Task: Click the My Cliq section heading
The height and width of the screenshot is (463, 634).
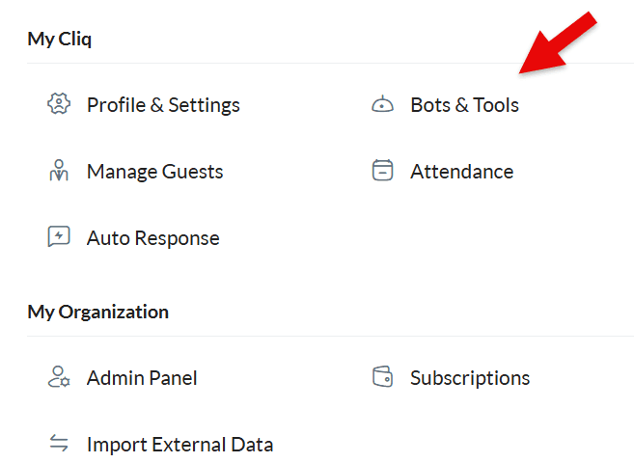Action: click(x=60, y=40)
